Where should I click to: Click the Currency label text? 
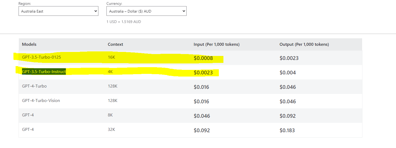click(114, 4)
